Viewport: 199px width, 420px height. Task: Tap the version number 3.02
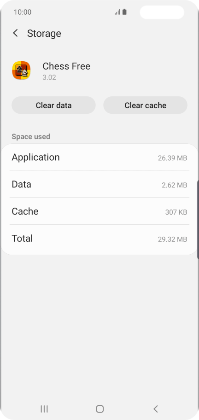[x=49, y=77]
